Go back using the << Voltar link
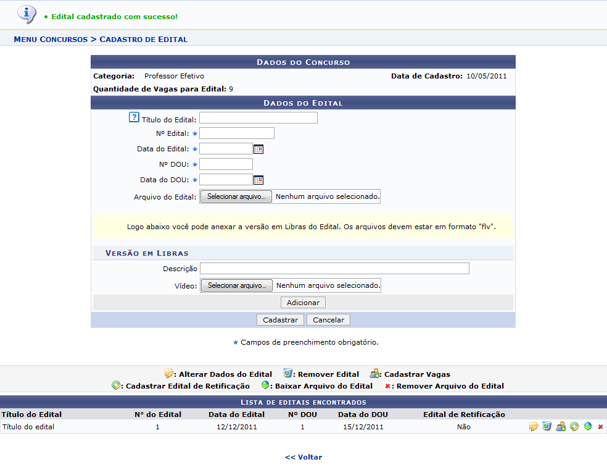The image size is (607, 467). pos(303,457)
